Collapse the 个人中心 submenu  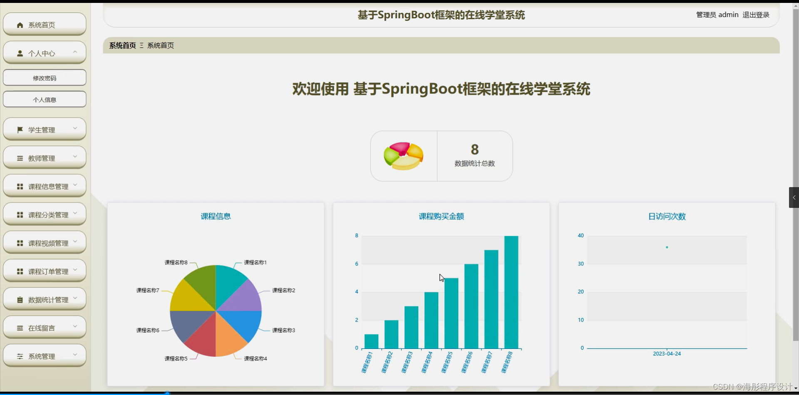75,52
